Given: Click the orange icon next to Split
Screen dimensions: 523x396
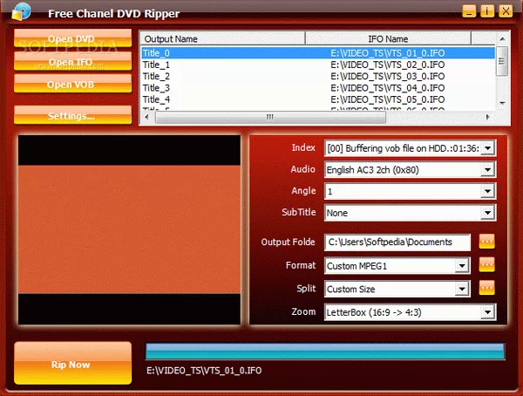Looking at the screenshot, I should [486, 288].
